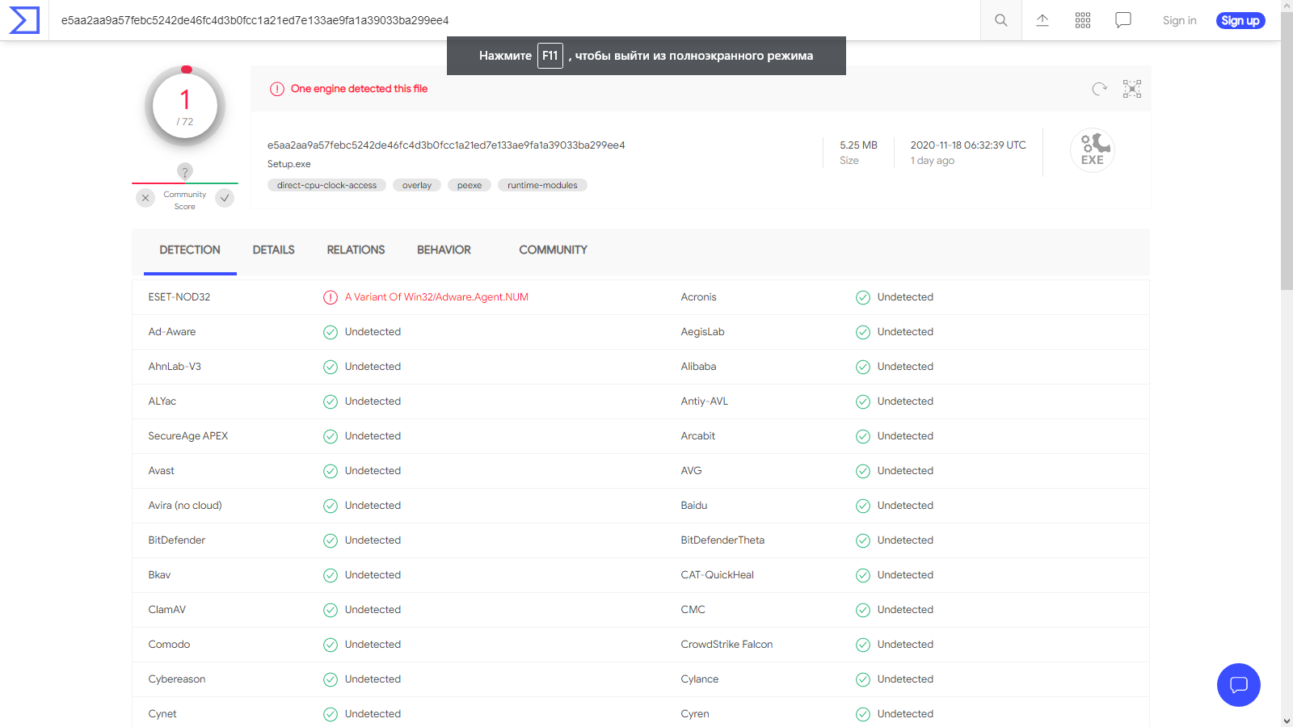The height and width of the screenshot is (727, 1293).
Task: Click the 'A Variant Of Win32/Adware.Agent.NUM' result
Action: pyautogui.click(x=436, y=297)
